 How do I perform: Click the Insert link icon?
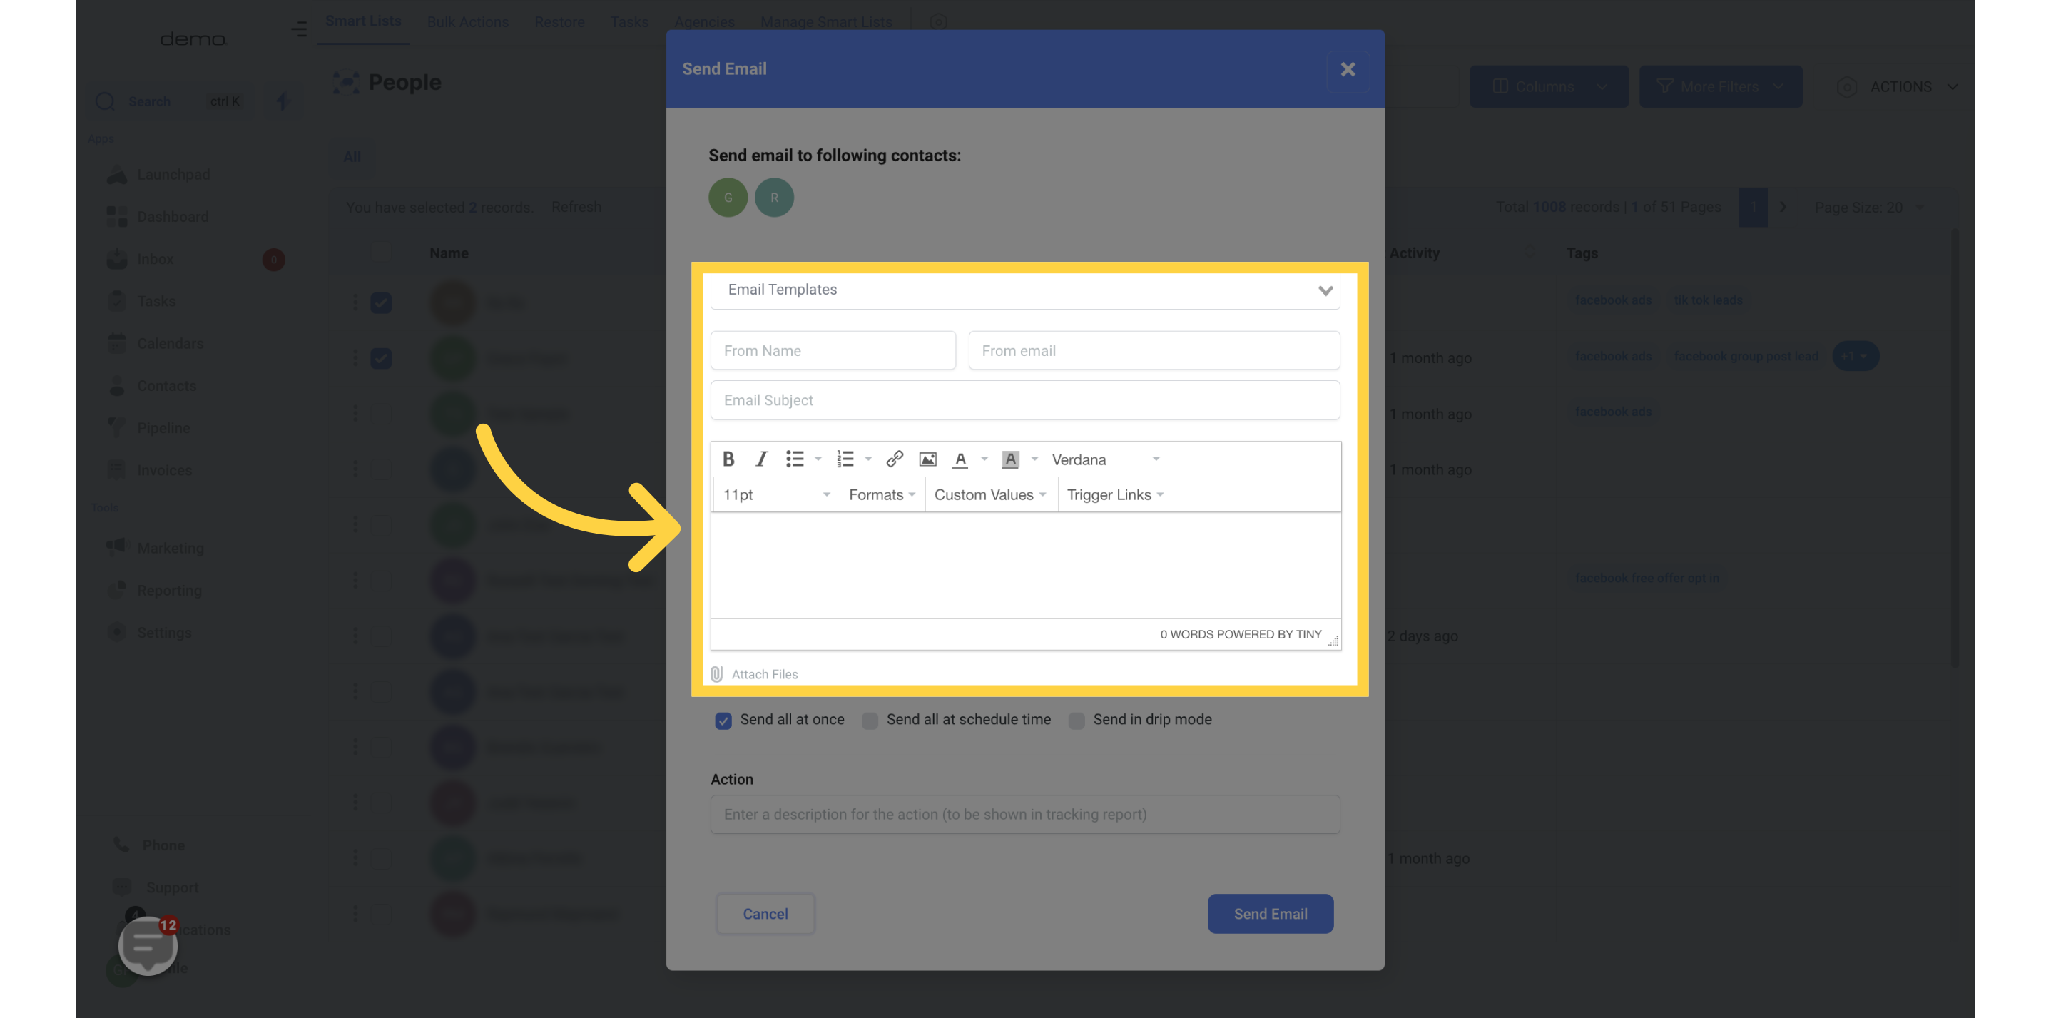893,459
